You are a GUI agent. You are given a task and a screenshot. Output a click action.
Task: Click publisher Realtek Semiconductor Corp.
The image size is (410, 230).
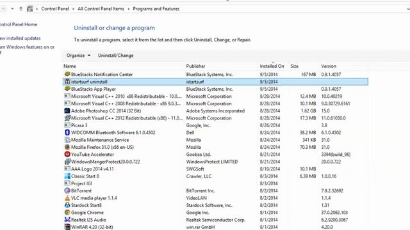coord(216,220)
